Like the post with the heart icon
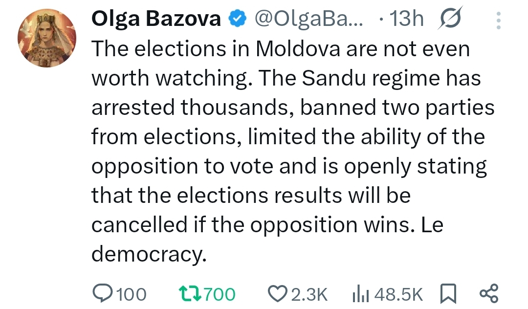The height and width of the screenshot is (309, 528). (277, 293)
